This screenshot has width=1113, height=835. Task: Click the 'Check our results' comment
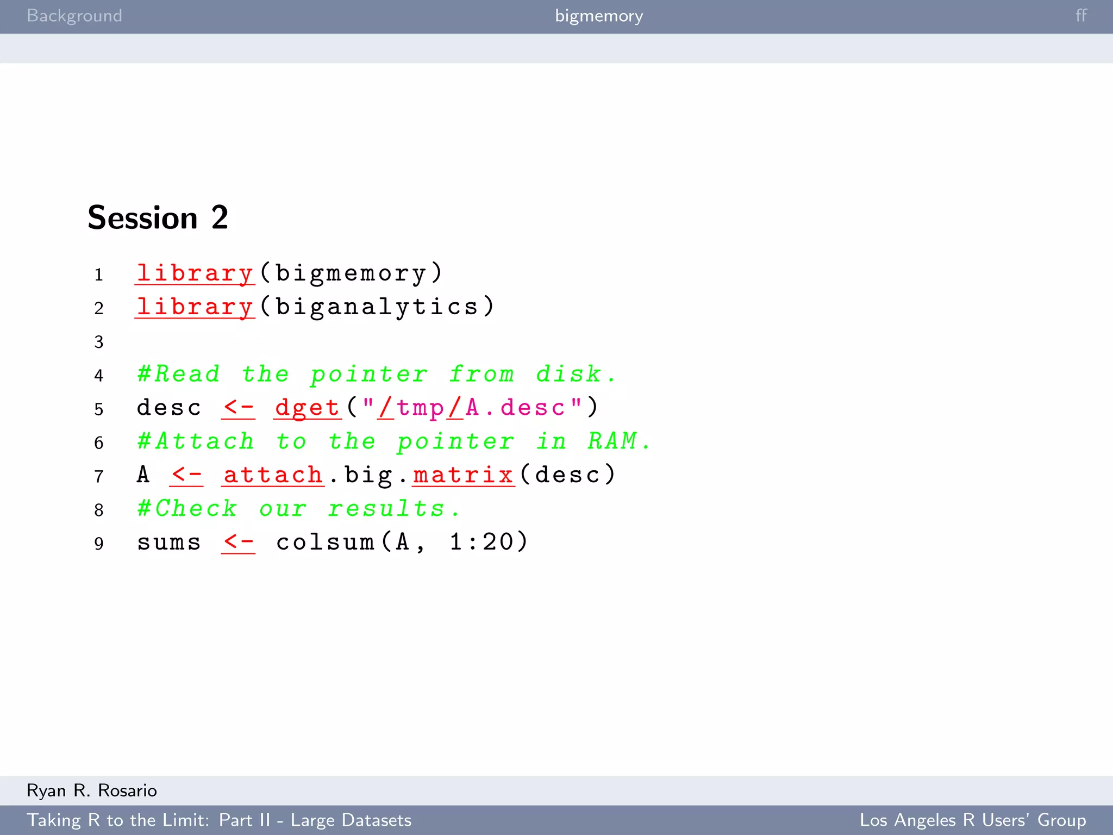point(298,509)
